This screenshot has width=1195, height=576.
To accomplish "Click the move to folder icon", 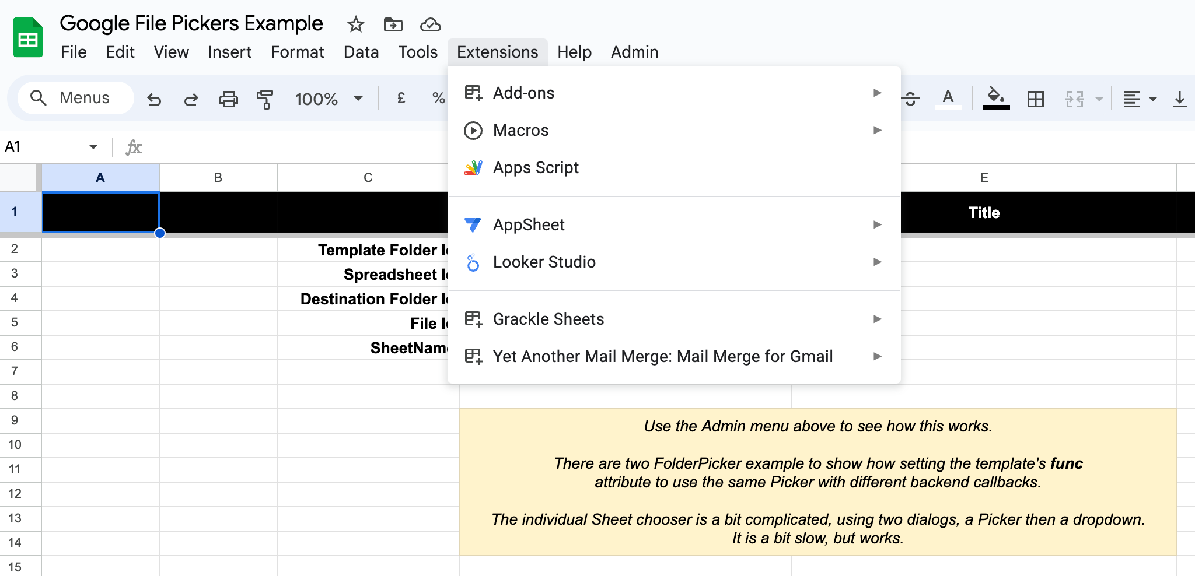I will point(393,24).
